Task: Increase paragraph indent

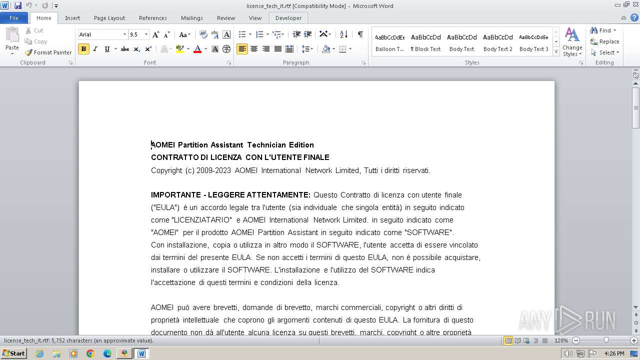Action: click(308, 34)
